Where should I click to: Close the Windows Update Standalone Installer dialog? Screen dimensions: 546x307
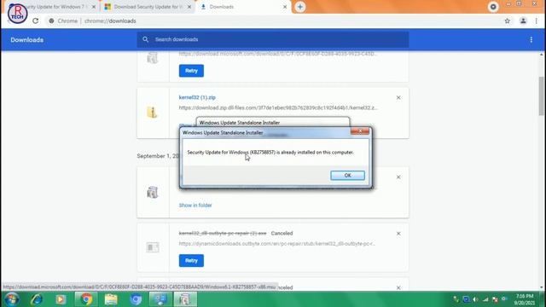coord(360,130)
